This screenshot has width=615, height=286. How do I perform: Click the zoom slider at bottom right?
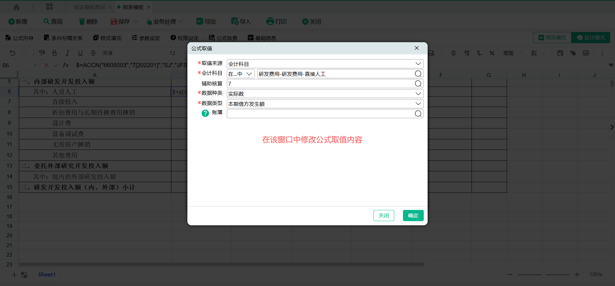(543, 274)
